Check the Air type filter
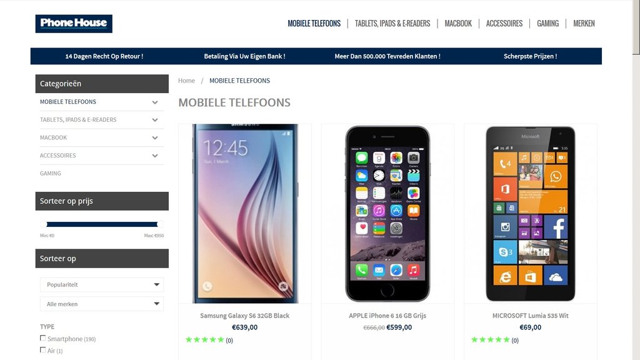The width and height of the screenshot is (640, 360). click(x=43, y=350)
